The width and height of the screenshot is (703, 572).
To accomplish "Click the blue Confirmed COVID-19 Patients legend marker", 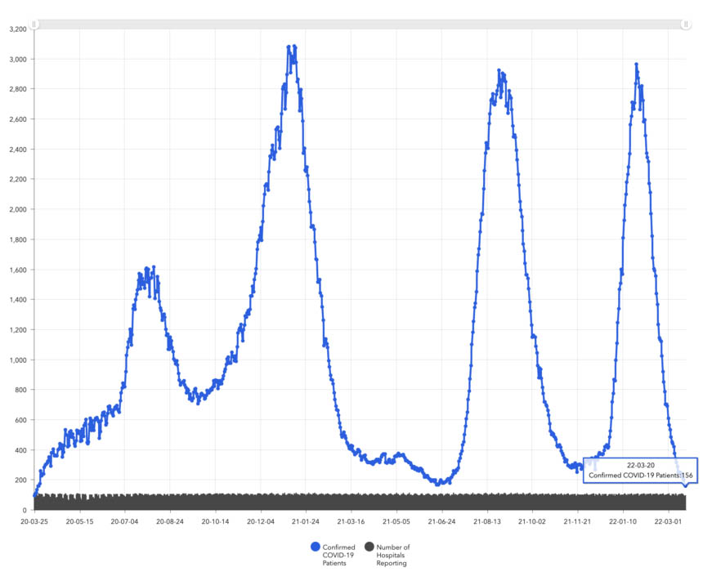I will pyautogui.click(x=316, y=547).
